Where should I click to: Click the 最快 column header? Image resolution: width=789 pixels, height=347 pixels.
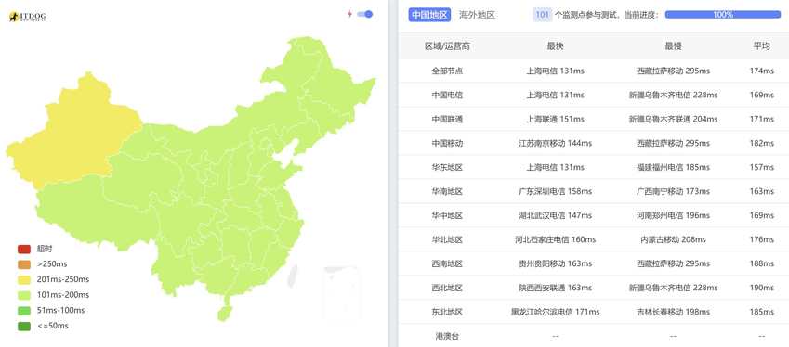pyautogui.click(x=556, y=46)
